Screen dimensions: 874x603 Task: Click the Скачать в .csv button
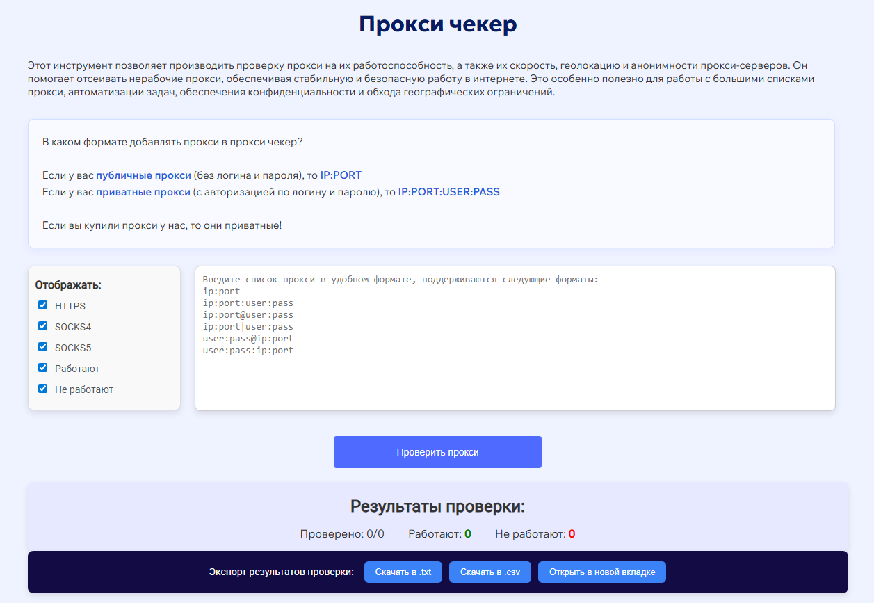pyautogui.click(x=490, y=572)
